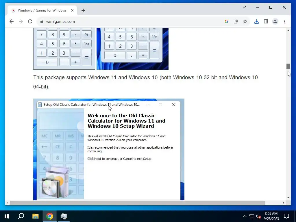The height and width of the screenshot is (222, 296).
Task: Click the scroll left arrow
Action: [7, 203]
